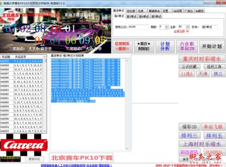Click plan results scrollbar down arrow
Image resolution: width=226 pixels, height=167 pixels.
(x=127, y=149)
